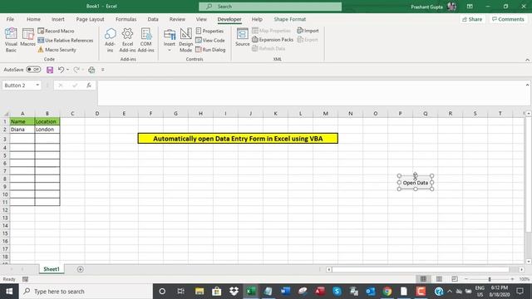Select the yellow title banner cell
532x299 pixels.
click(238, 139)
